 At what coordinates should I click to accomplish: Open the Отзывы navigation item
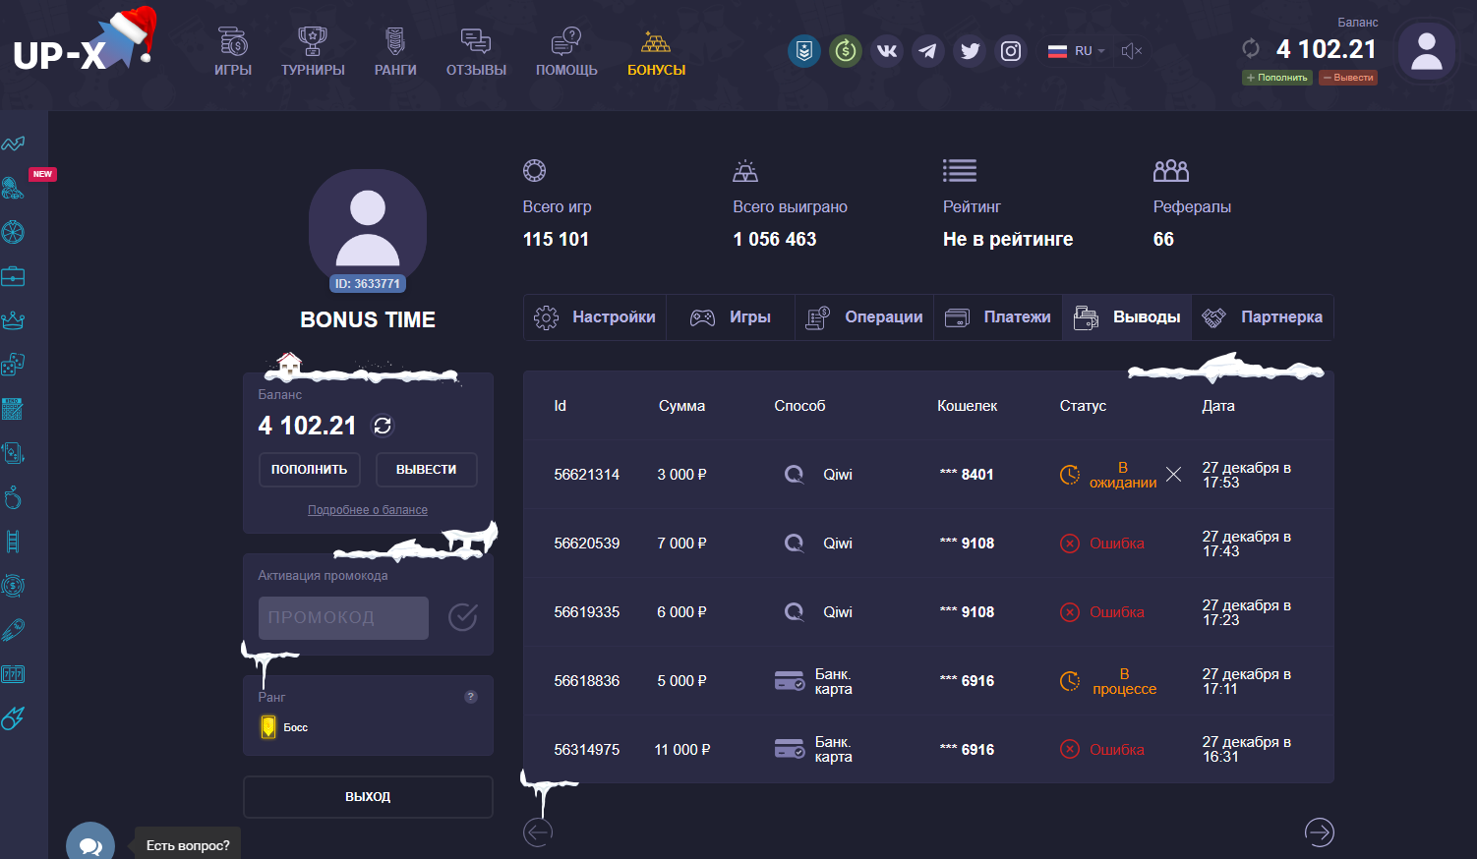click(x=476, y=52)
